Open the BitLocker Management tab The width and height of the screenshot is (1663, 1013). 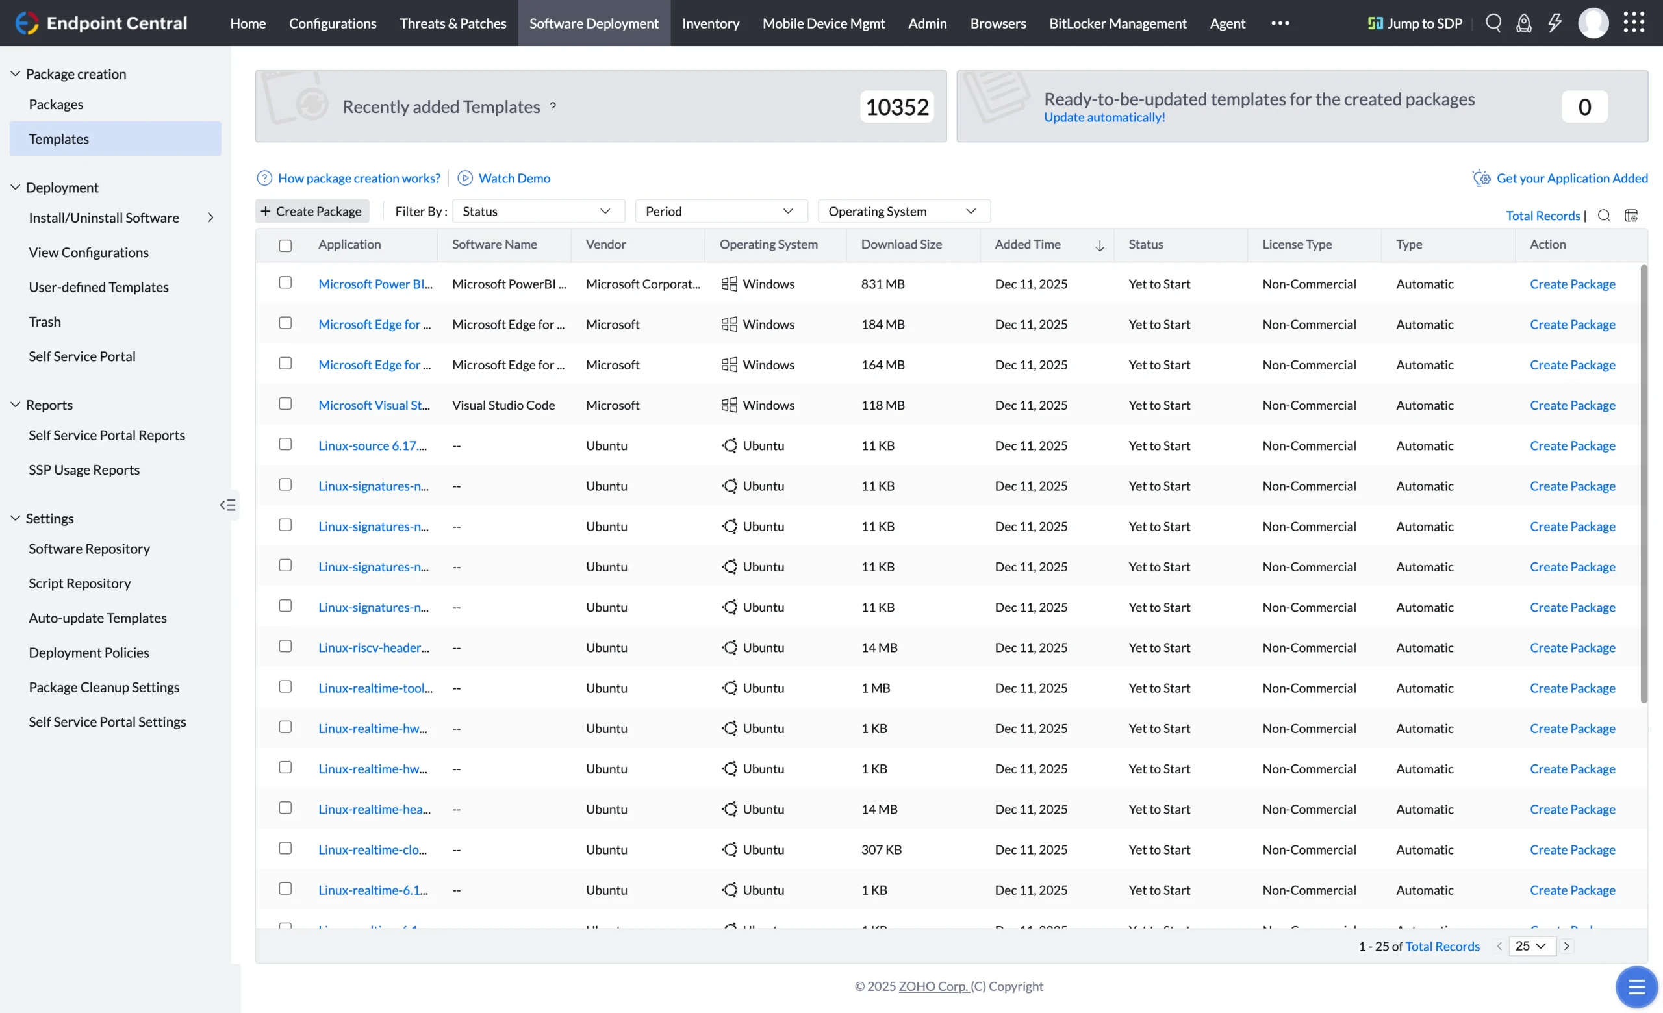1118,23
